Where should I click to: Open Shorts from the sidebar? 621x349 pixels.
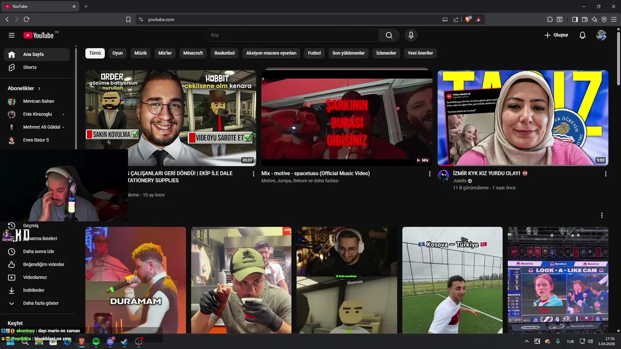37,67
